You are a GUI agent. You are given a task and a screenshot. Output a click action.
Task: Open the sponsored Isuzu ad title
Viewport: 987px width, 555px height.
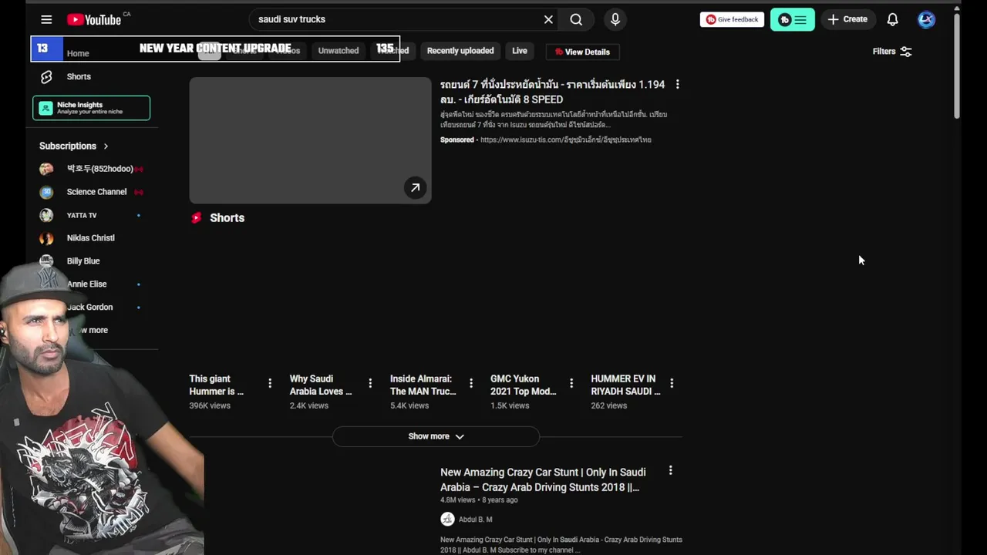click(552, 92)
